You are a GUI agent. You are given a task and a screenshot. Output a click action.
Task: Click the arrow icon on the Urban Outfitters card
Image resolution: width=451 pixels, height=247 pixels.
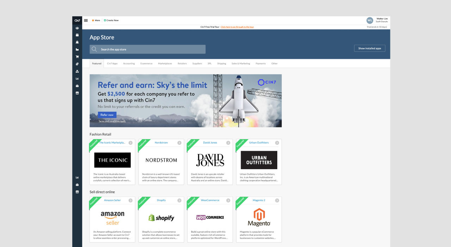click(x=277, y=143)
